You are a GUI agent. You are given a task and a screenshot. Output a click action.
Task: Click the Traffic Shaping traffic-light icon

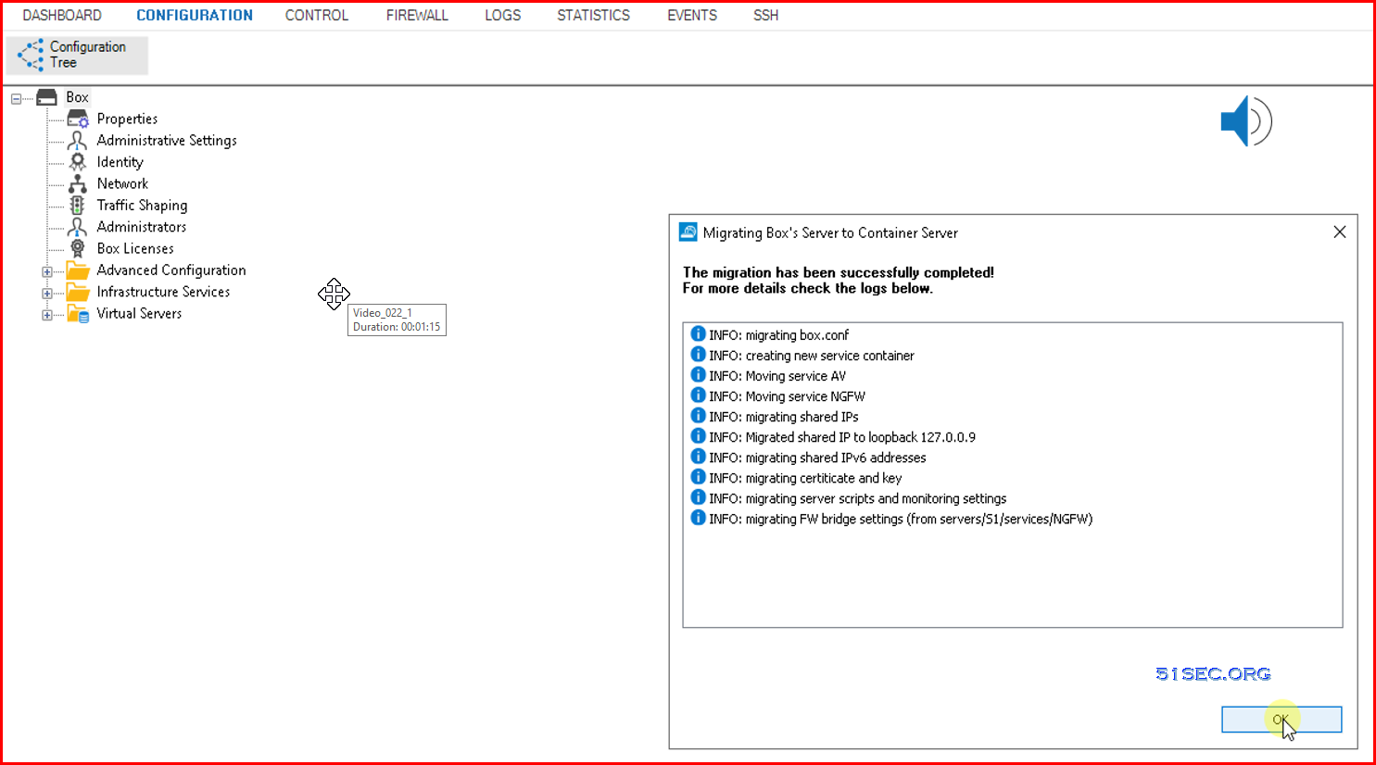click(78, 205)
